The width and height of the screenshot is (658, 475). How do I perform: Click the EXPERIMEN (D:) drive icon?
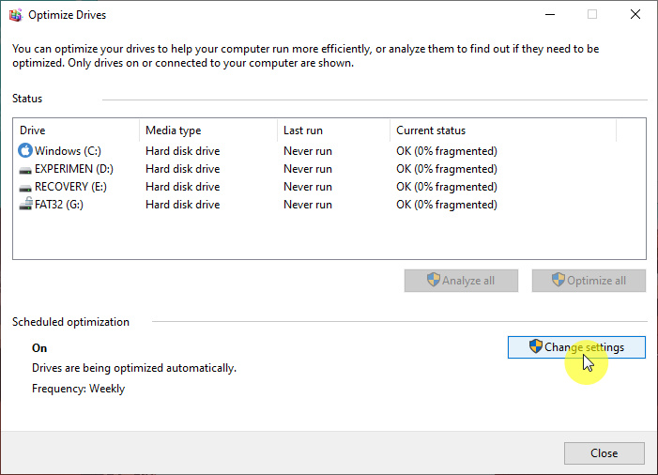point(25,170)
